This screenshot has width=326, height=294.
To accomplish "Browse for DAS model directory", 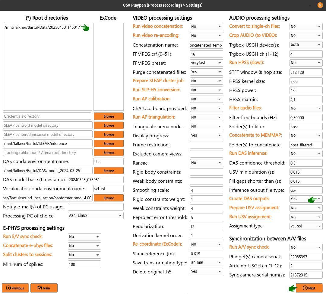I will click(109, 171).
